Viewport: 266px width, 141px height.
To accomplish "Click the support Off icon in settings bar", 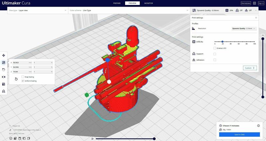I will 237,10.
